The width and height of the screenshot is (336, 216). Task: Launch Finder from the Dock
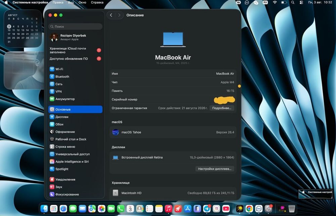[44, 209]
